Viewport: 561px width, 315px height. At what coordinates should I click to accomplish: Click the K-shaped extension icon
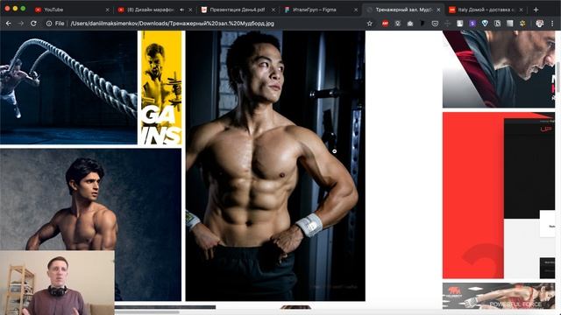pos(497,24)
